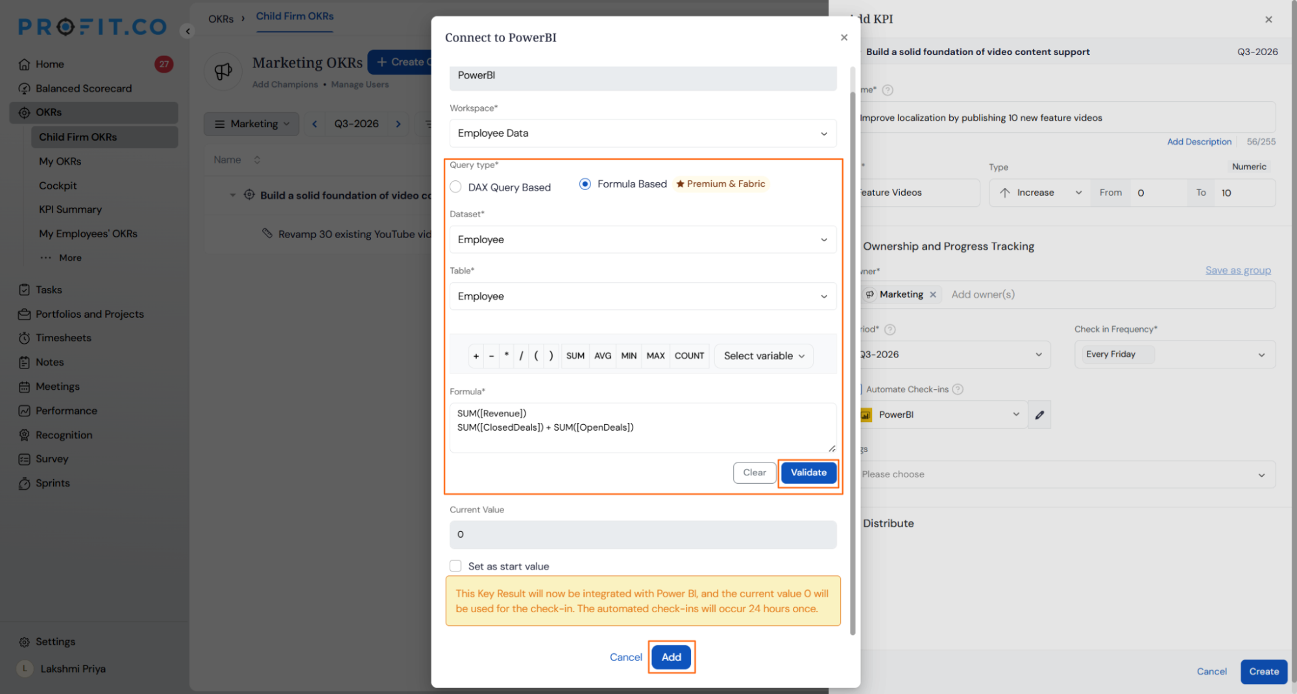This screenshot has width=1297, height=694.
Task: Close the Connect to PowerBI dialog
Action: coord(844,38)
